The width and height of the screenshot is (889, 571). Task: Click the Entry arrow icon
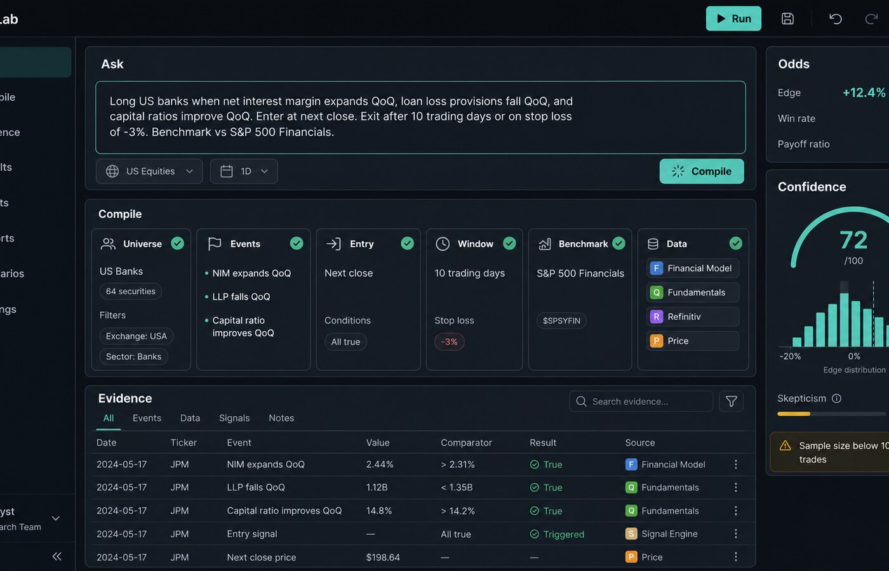click(x=333, y=244)
